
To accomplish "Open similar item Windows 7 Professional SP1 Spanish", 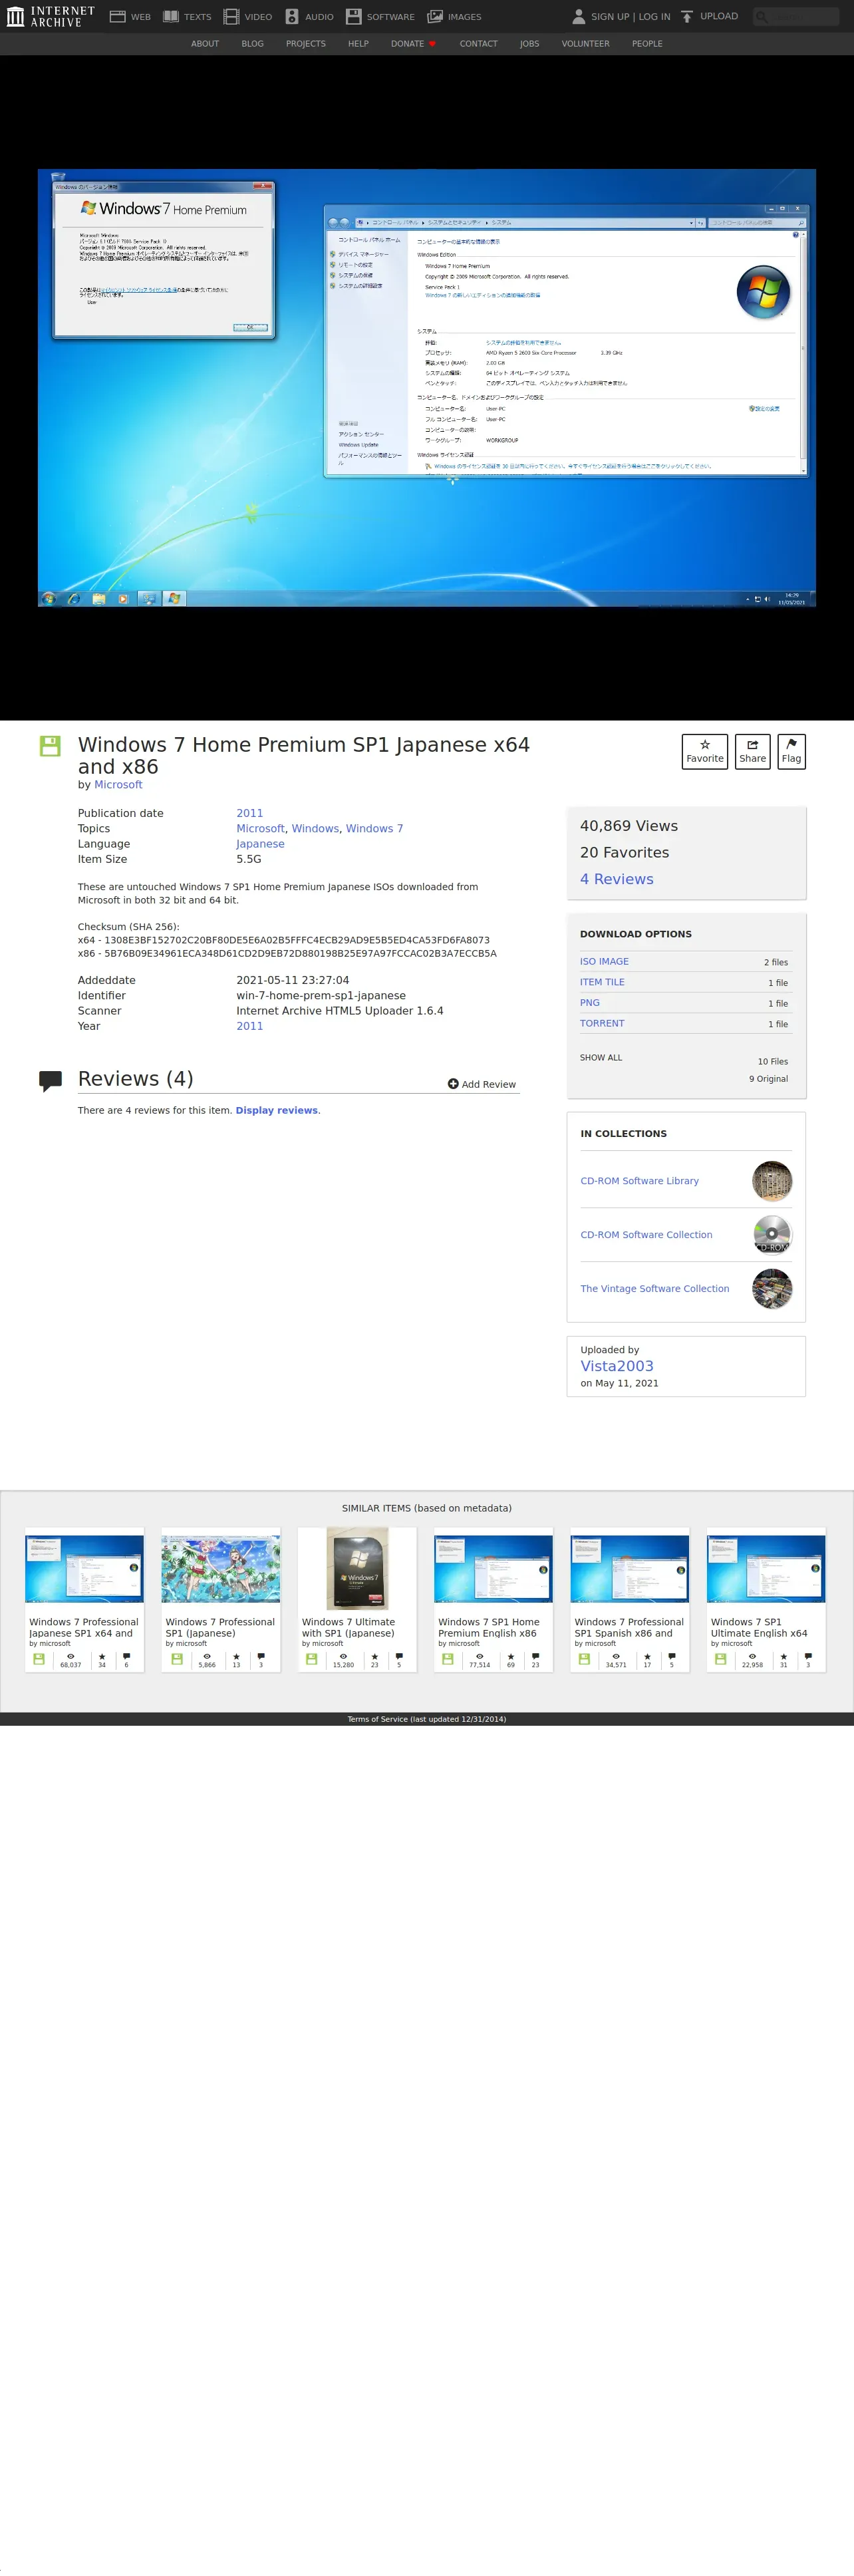I will tap(630, 1599).
